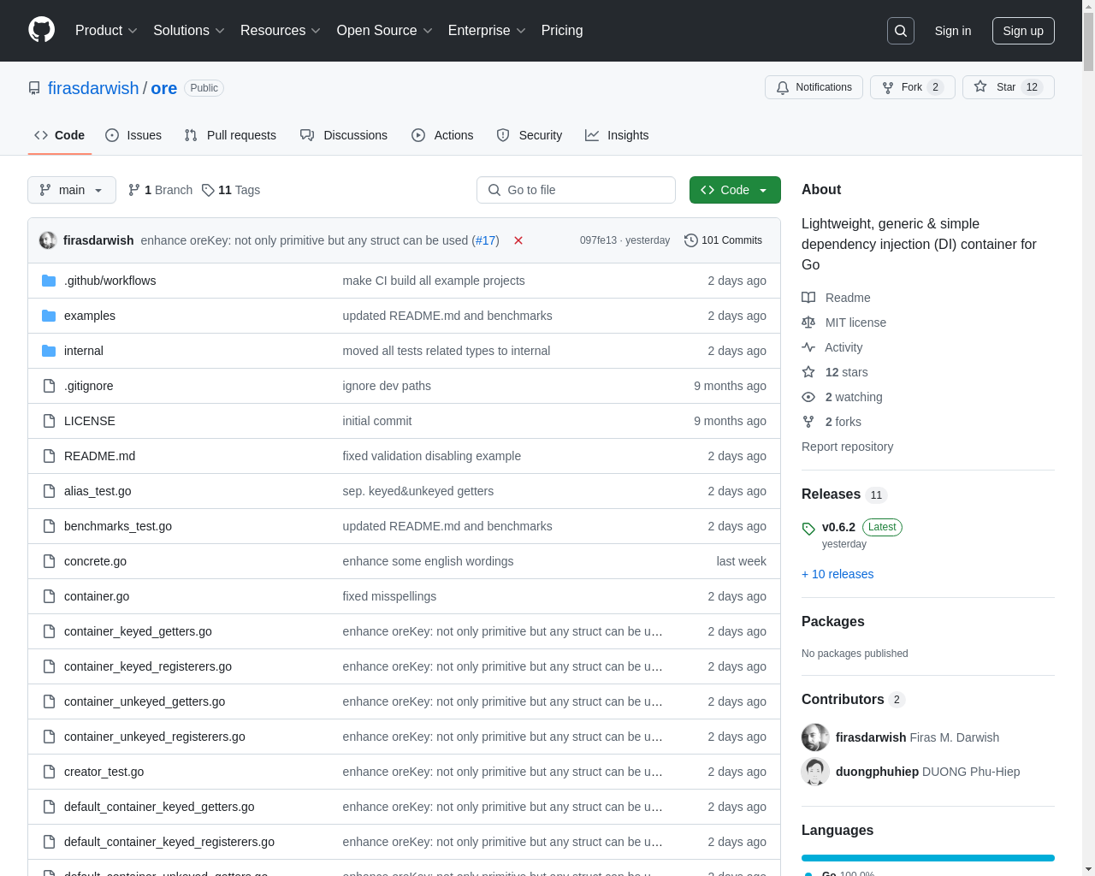
Task: Open container_keyed_getters.go file
Action: pyautogui.click(x=138, y=631)
